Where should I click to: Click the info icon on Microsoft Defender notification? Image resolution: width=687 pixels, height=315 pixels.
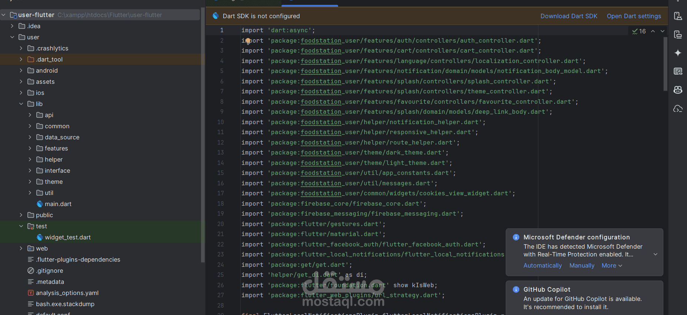(x=516, y=237)
